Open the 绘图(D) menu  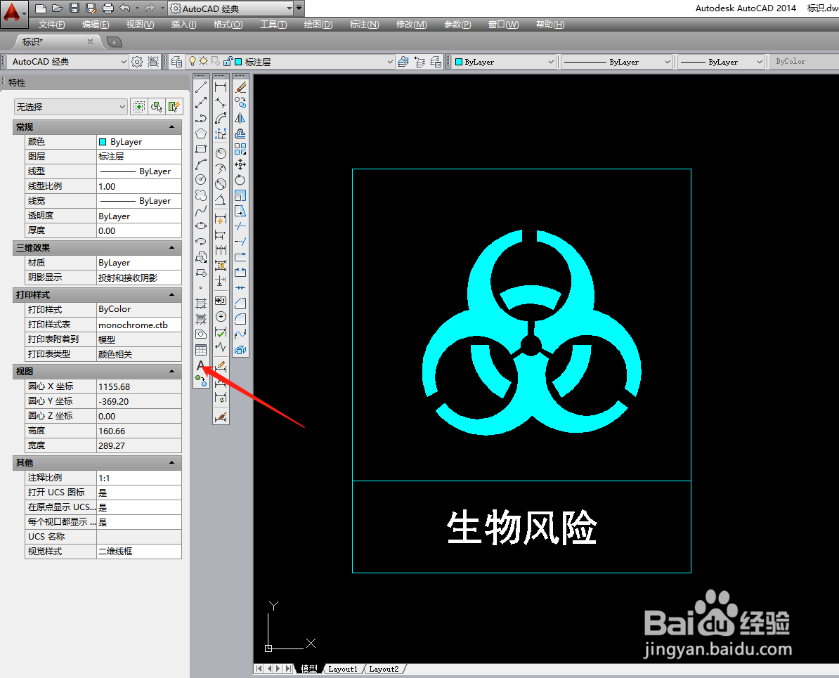tap(318, 25)
